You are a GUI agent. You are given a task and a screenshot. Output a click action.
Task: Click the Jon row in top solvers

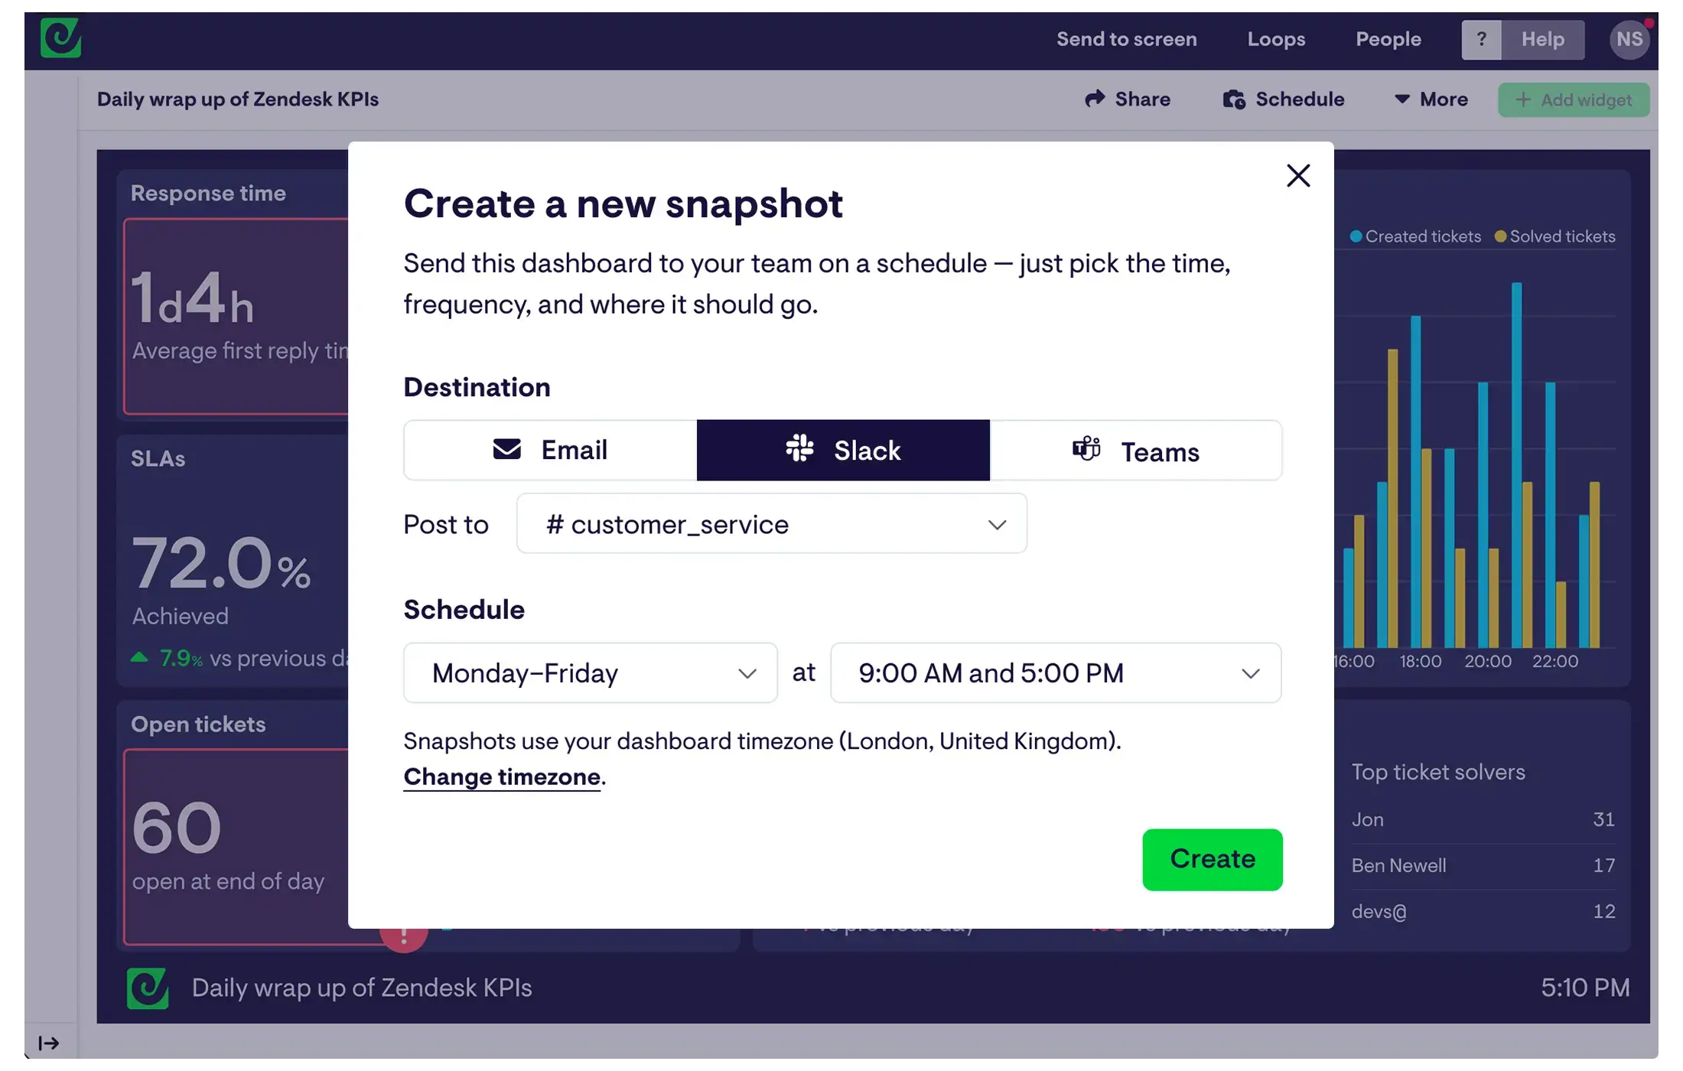(x=1483, y=819)
